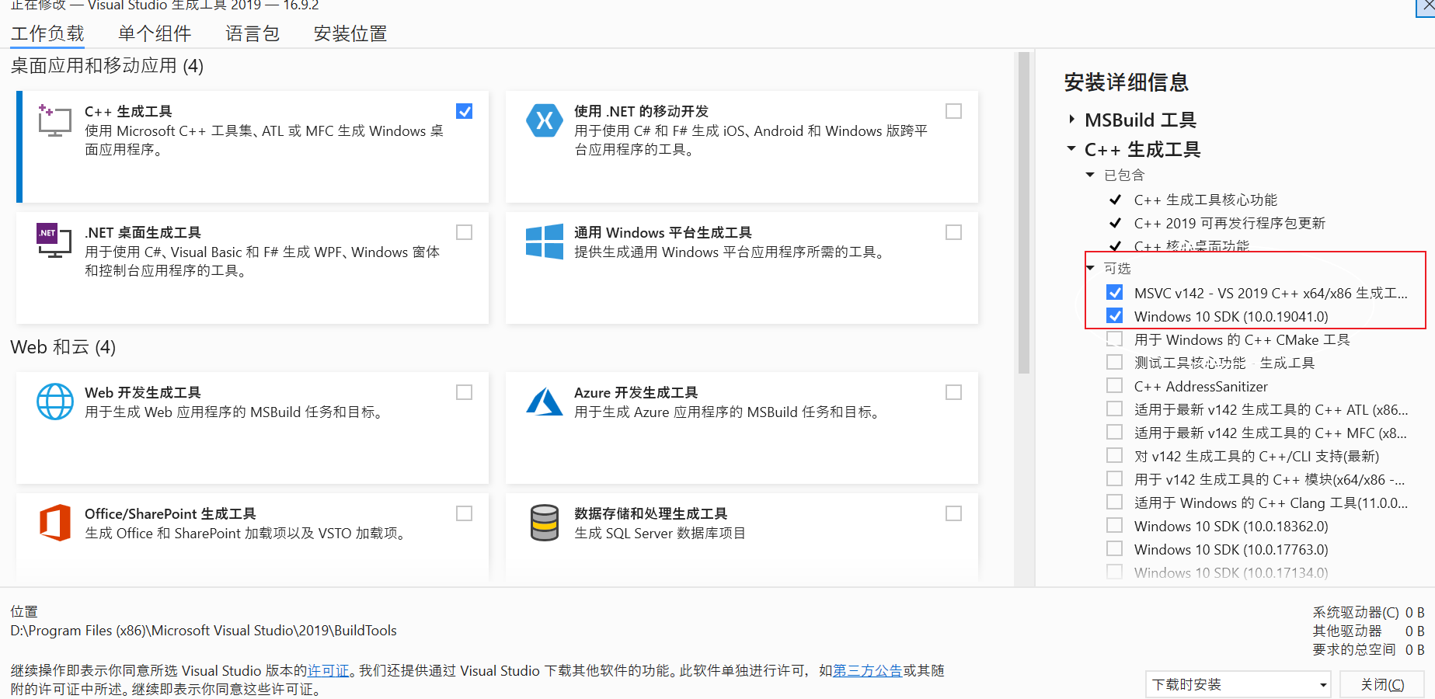Collapse the C++ 生成工具 details section
Image resolution: width=1435 pixels, height=699 pixels.
tap(1071, 148)
